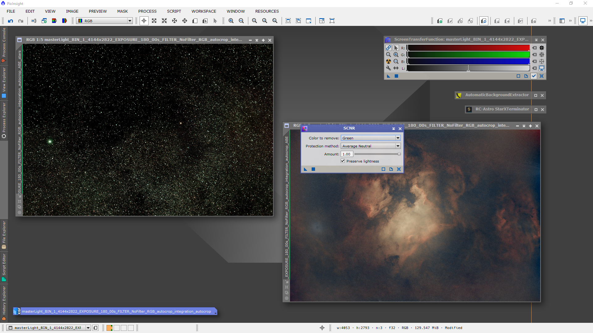Reset the STF red channel
The width and height of the screenshot is (593, 333).
tap(534, 48)
